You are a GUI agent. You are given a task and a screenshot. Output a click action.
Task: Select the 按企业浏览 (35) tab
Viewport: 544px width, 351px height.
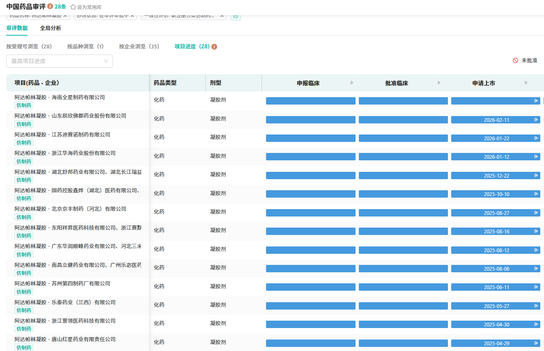(139, 47)
